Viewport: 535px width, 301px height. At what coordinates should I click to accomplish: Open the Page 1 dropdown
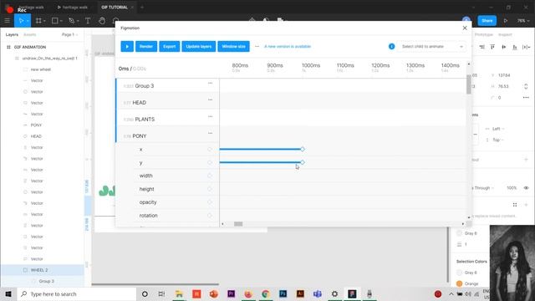tap(70, 35)
